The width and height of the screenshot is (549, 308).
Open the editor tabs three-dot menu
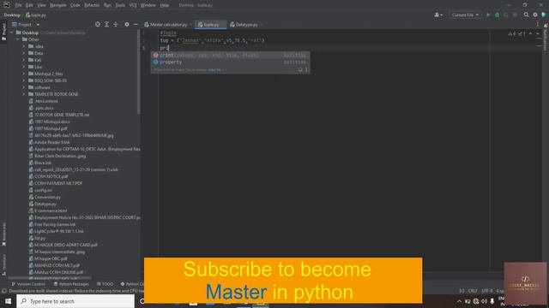(x=538, y=25)
